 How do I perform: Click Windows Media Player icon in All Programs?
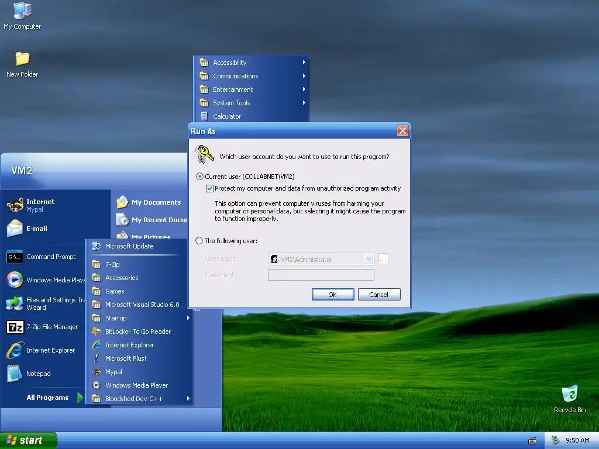pos(97,385)
